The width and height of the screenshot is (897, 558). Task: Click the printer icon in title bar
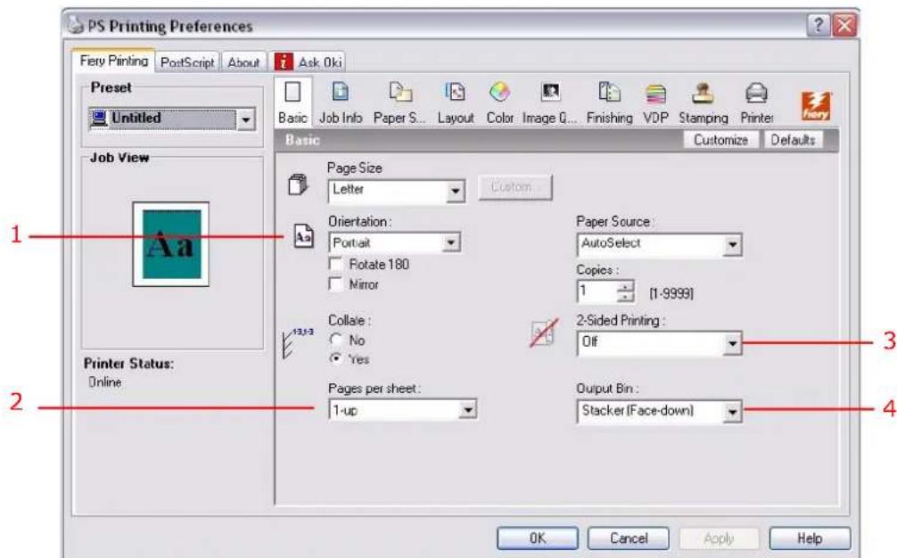coord(76,24)
